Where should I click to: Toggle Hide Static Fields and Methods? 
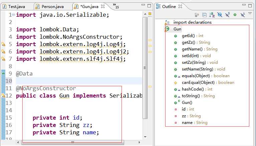click(x=227, y=15)
